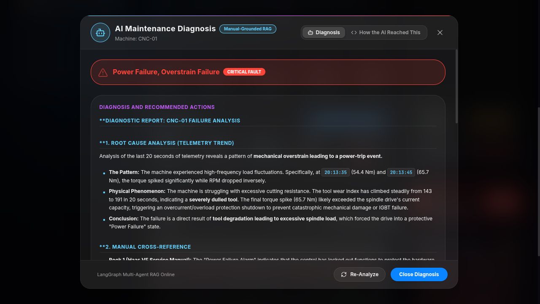Screen dimensions: 540x304
Task: Click the Re-Analyze button
Action: 359,274
